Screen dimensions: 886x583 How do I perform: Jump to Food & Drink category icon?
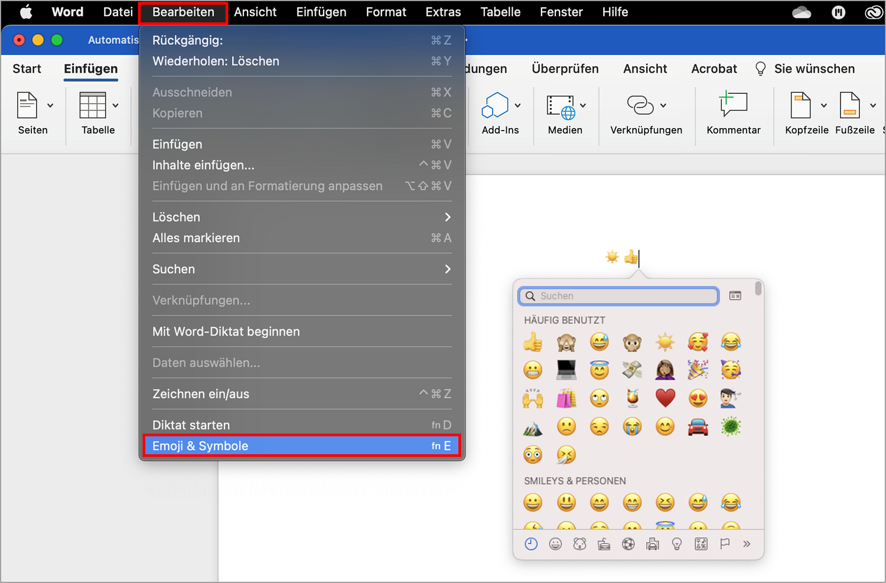pyautogui.click(x=604, y=544)
